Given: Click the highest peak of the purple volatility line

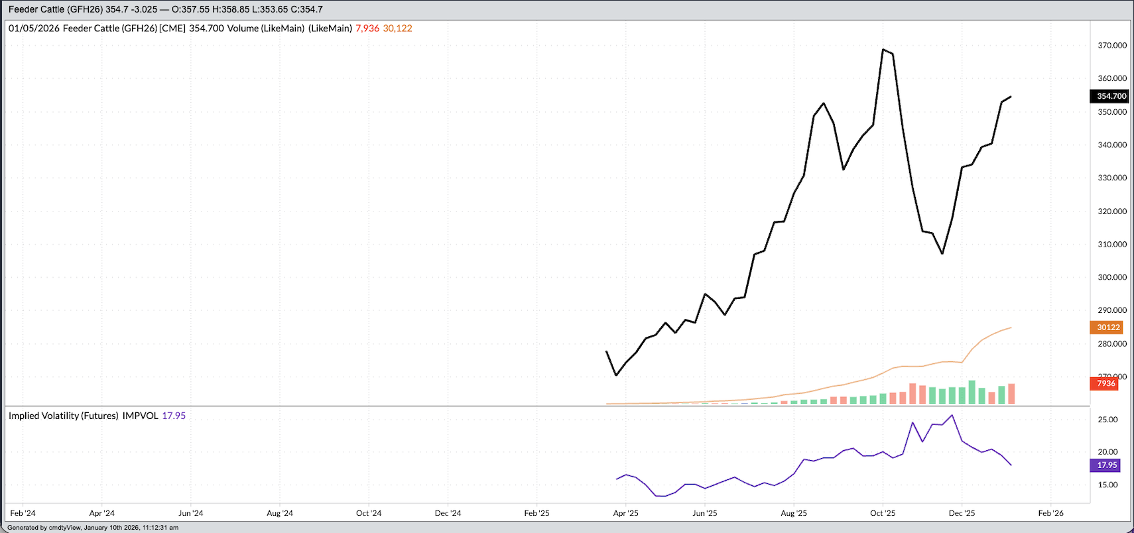Looking at the screenshot, I should [x=952, y=416].
